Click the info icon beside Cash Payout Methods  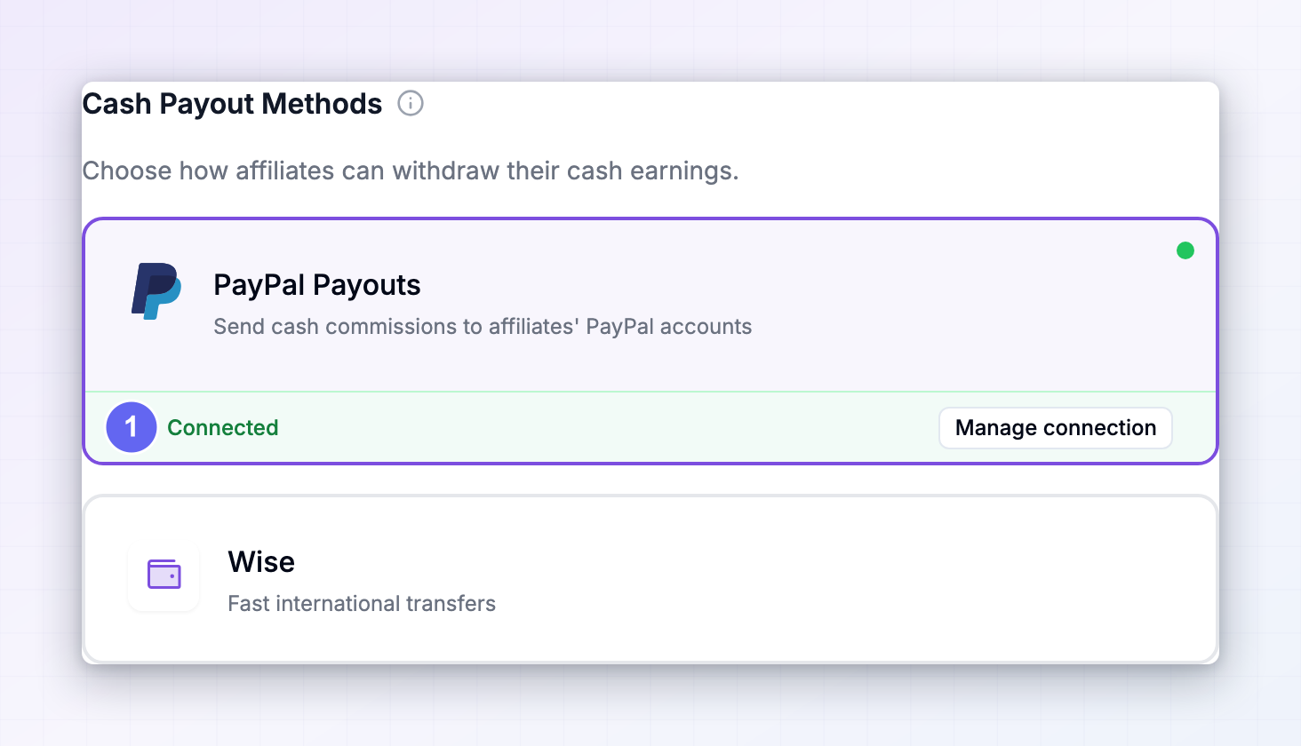point(411,103)
